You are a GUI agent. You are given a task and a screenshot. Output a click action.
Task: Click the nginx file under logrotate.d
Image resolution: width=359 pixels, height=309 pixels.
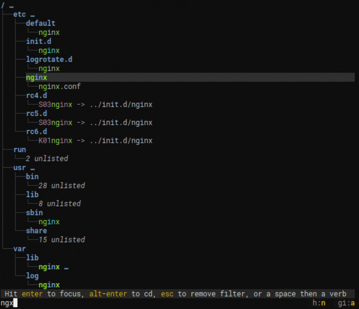tap(49, 68)
